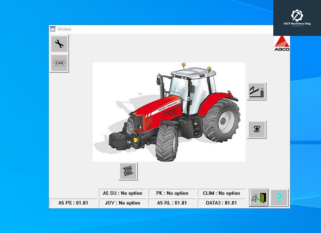
Task: Click the exit door button
Action: 259,198
